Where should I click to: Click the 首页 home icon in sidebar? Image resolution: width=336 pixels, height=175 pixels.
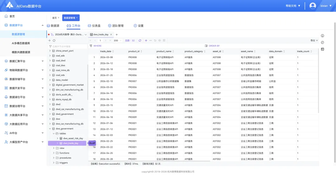[x=6, y=16]
